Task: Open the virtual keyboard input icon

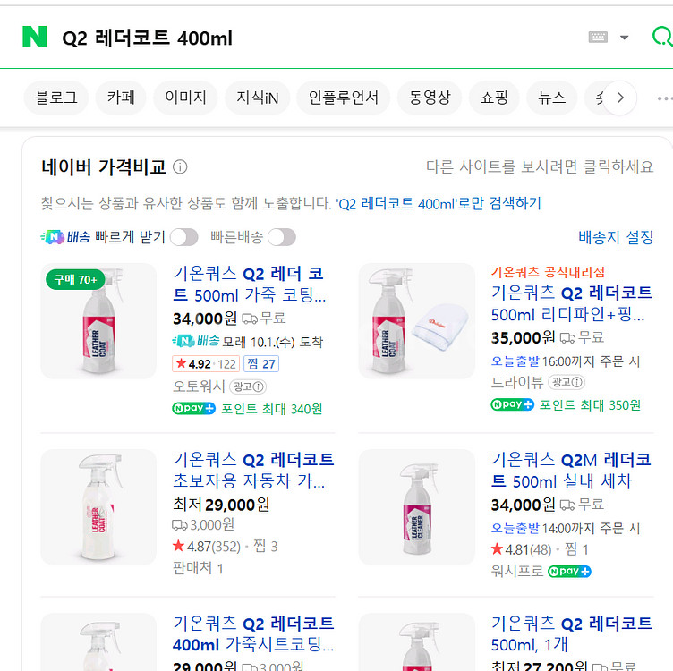Action: click(x=598, y=37)
